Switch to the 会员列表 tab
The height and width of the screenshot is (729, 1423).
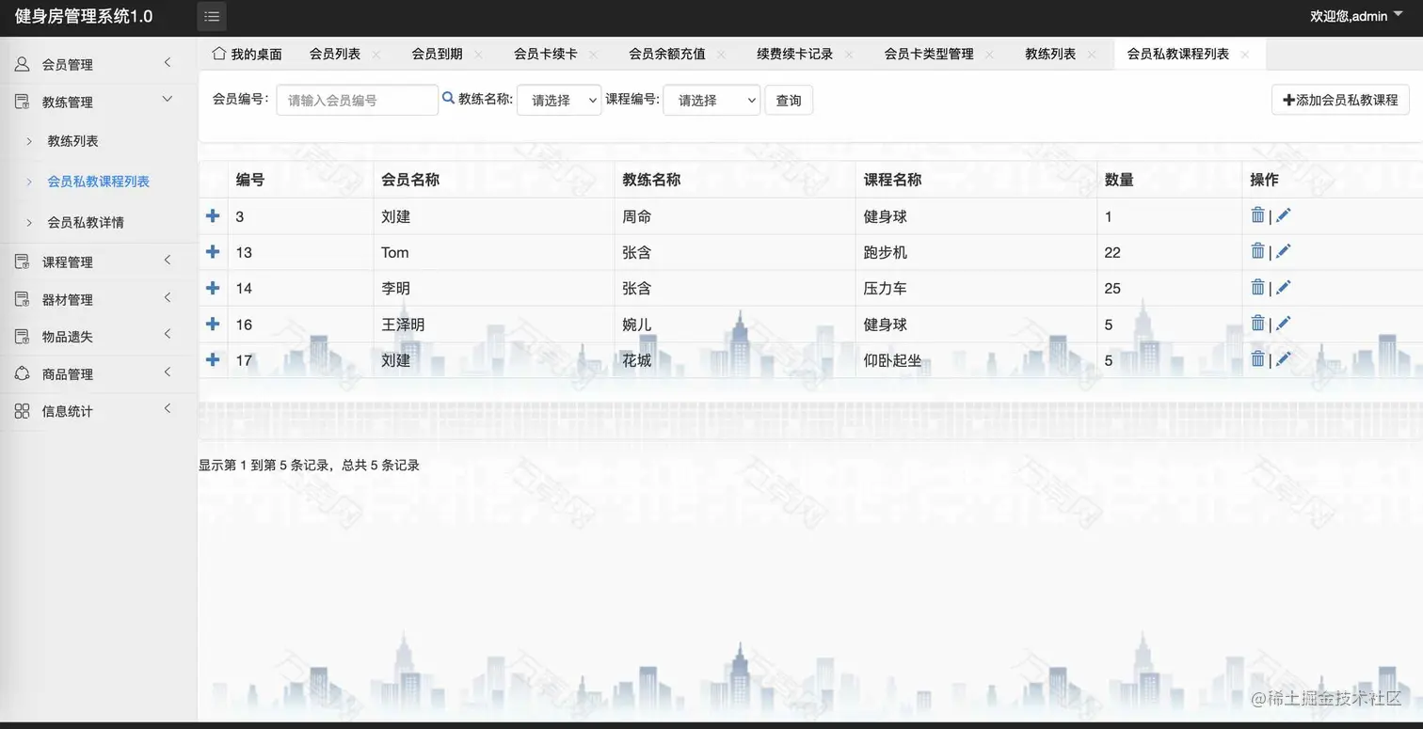point(335,54)
